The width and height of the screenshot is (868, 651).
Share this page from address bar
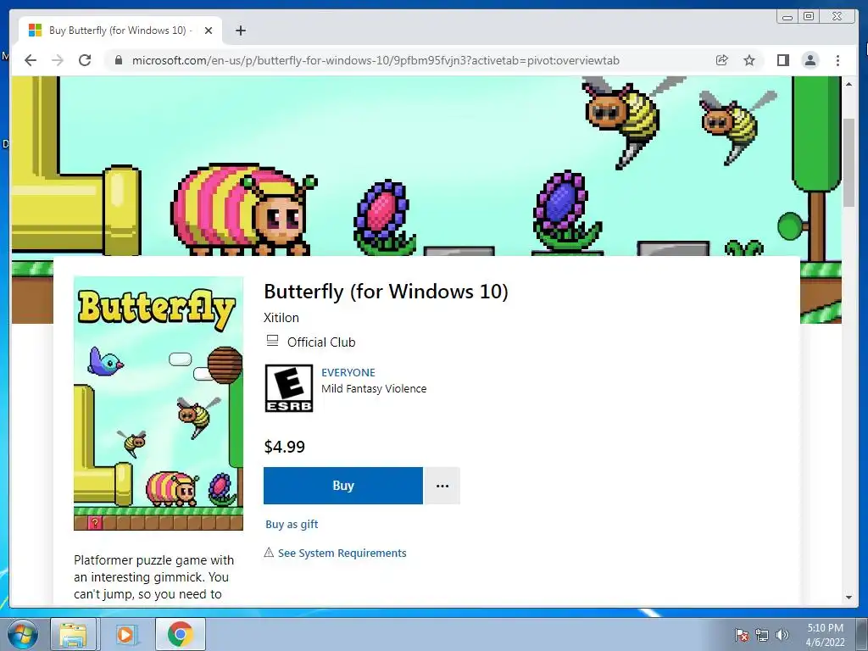click(x=722, y=60)
